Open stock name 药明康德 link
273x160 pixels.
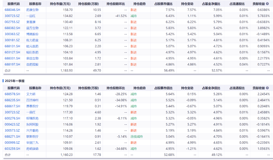(x=32, y=149)
